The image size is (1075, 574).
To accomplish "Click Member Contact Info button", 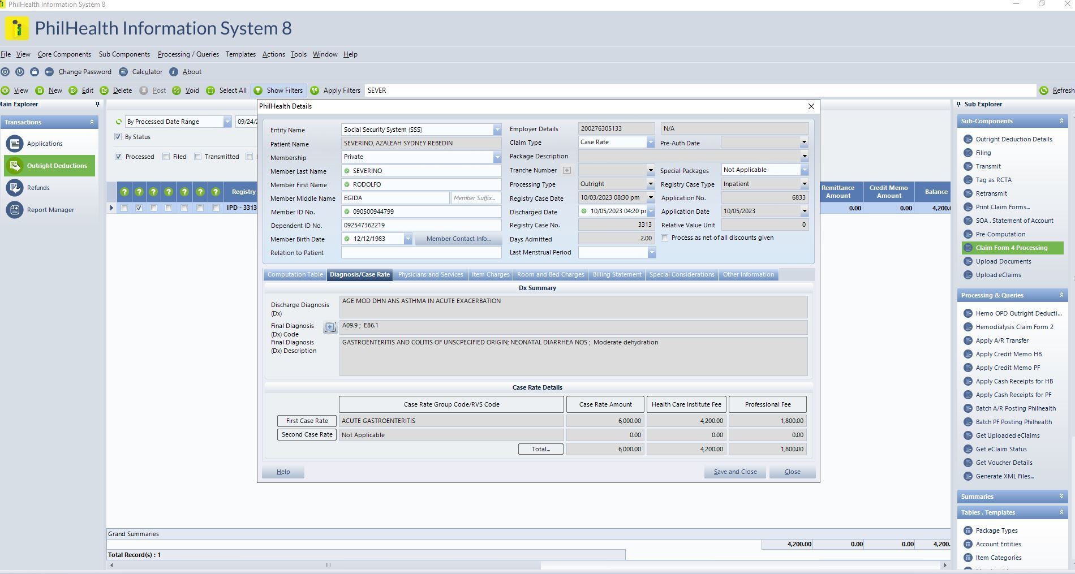I will (x=458, y=239).
